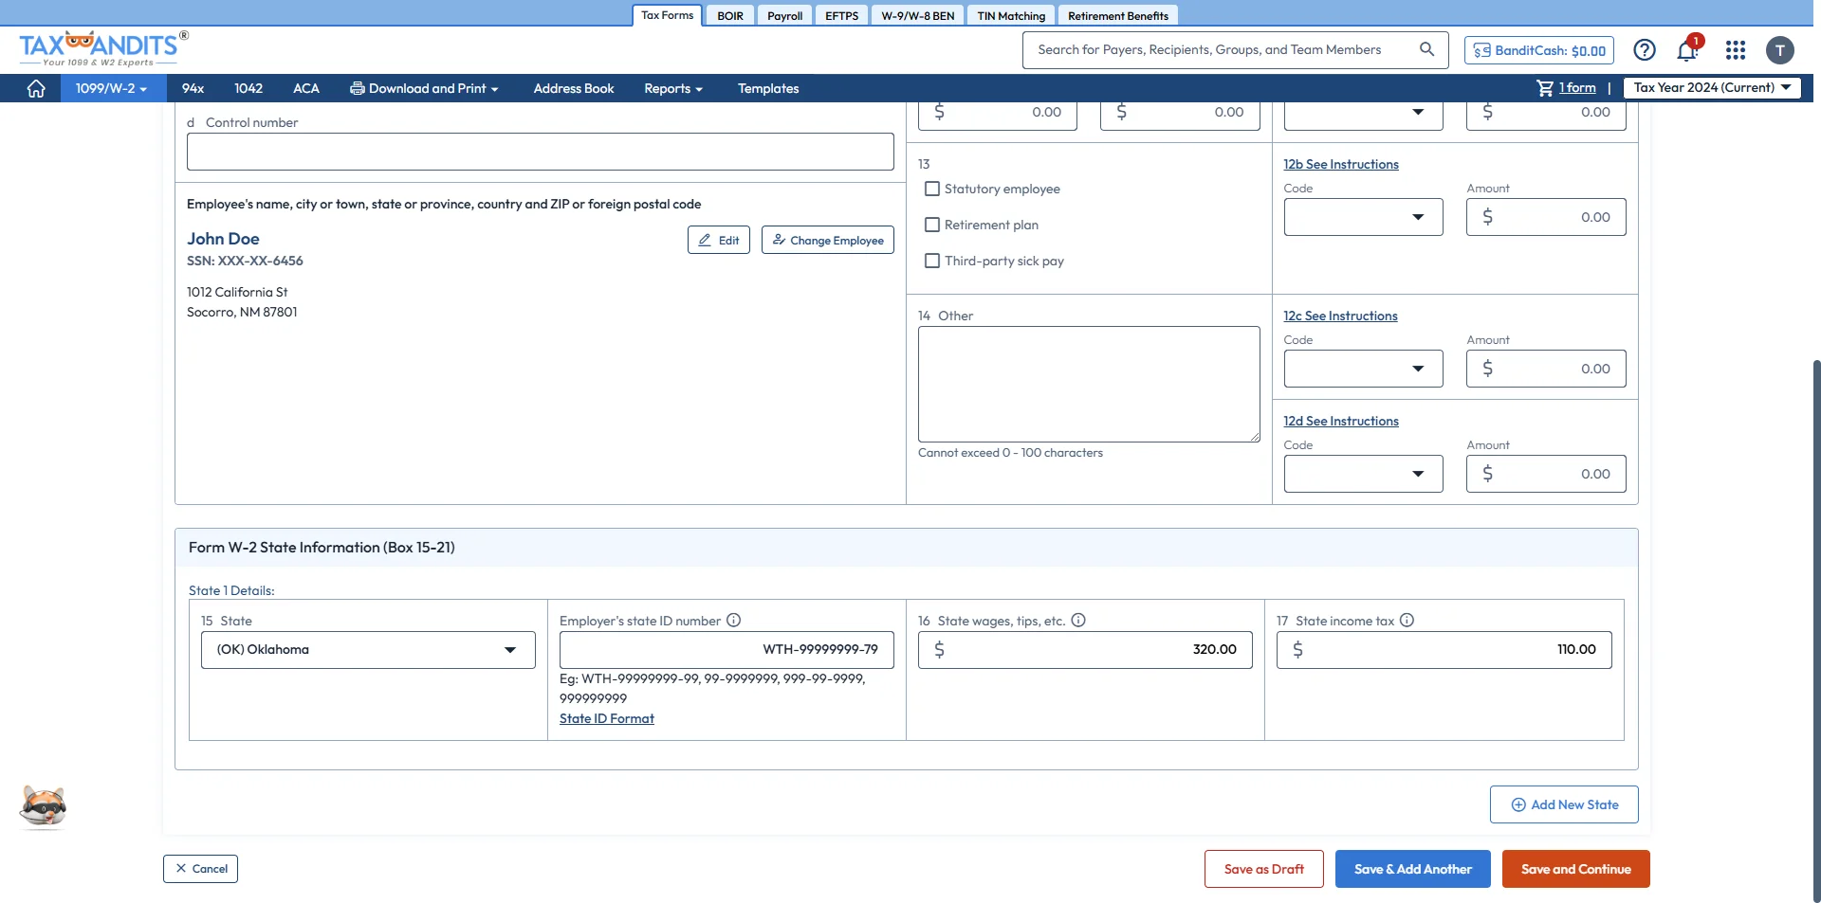
Task: Open the 12b Code dropdown
Action: point(1363,217)
